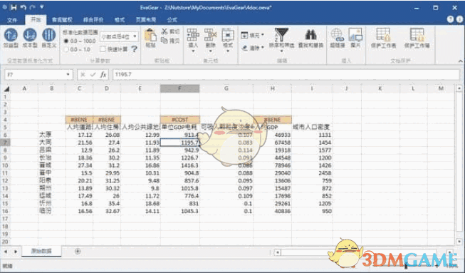Confirm formula entry with the checkmark icon
The image size is (465, 273).
(x=93, y=74)
